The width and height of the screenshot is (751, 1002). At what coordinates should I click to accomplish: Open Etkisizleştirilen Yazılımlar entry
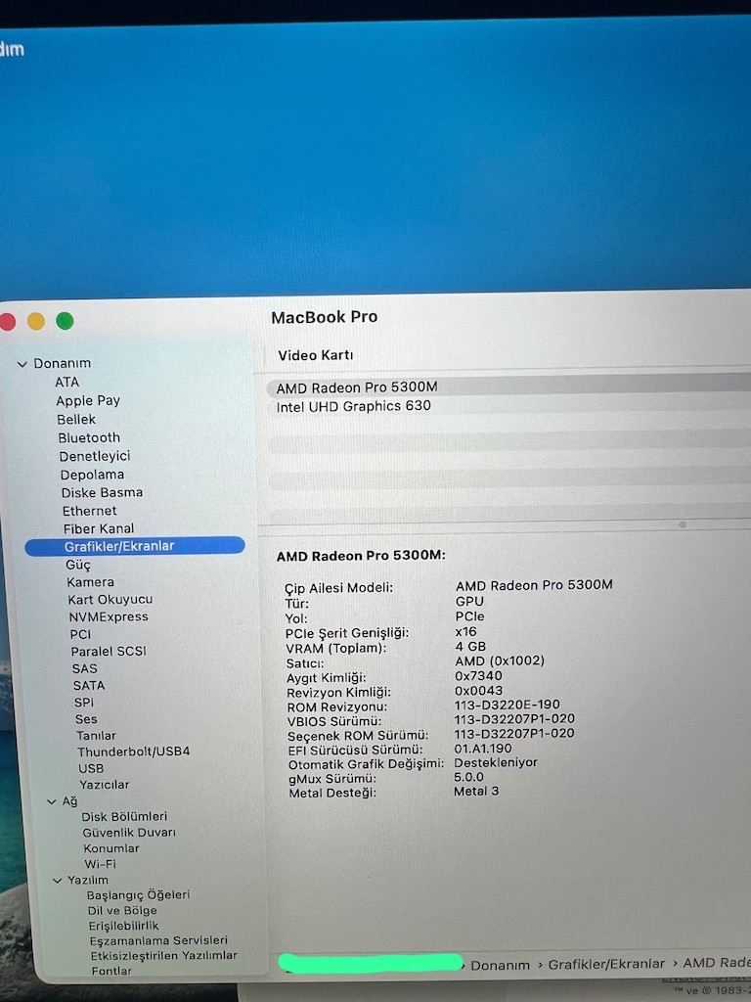(164, 956)
